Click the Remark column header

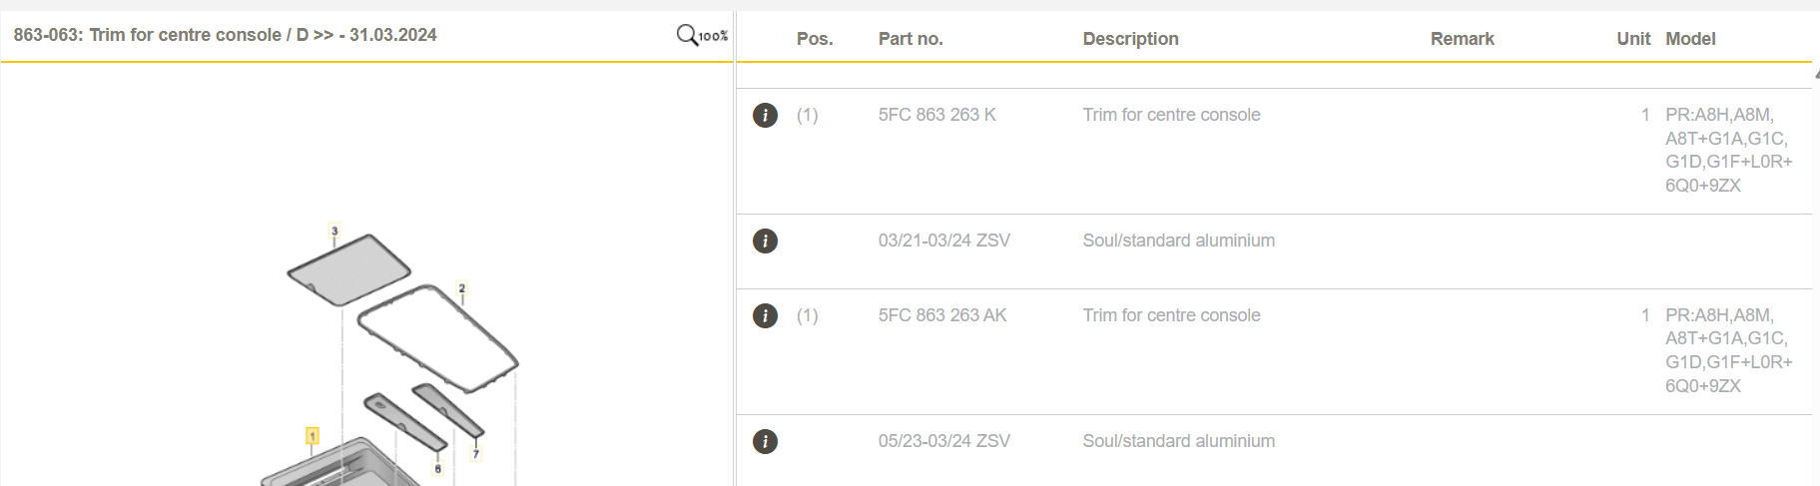[1462, 39]
